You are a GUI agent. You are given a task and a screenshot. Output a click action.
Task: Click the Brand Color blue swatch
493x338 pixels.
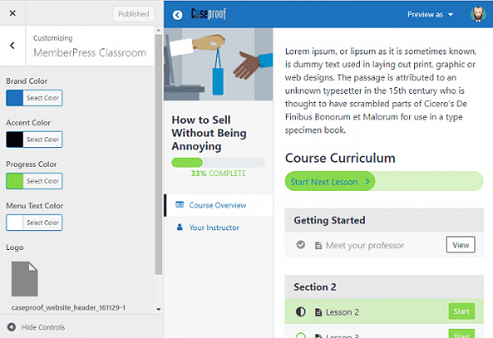[x=15, y=98]
